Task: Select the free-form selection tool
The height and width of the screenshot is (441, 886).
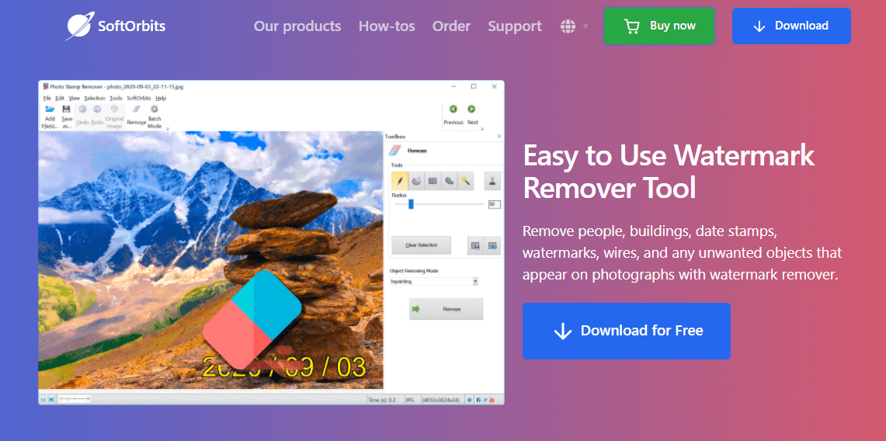Action: pos(449,181)
